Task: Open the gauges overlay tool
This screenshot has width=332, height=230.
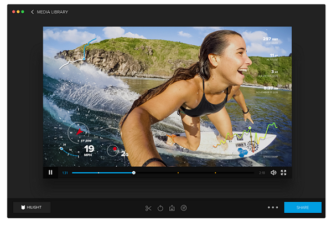Action: pos(184,208)
